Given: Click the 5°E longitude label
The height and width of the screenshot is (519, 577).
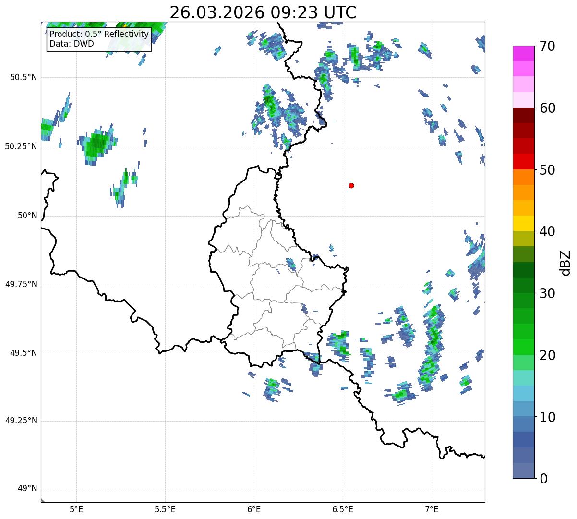Looking at the screenshot, I should (76, 509).
